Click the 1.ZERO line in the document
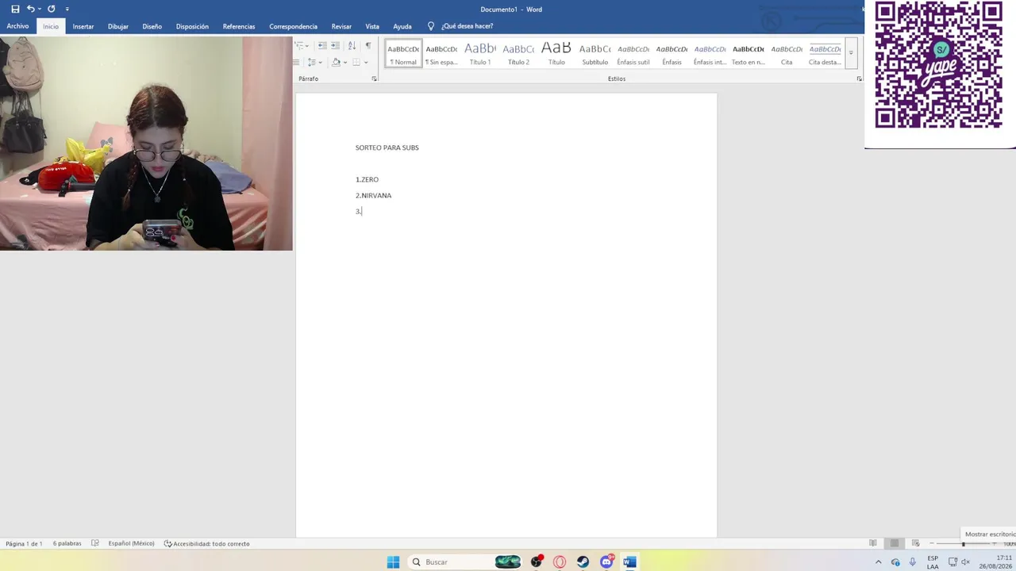The height and width of the screenshot is (571, 1016). pyautogui.click(x=367, y=179)
